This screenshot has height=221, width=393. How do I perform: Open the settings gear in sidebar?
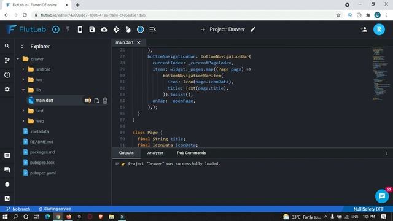coord(7,89)
